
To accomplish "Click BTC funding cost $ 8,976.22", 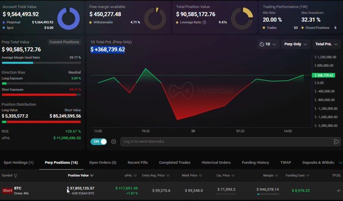I will coord(301,191).
